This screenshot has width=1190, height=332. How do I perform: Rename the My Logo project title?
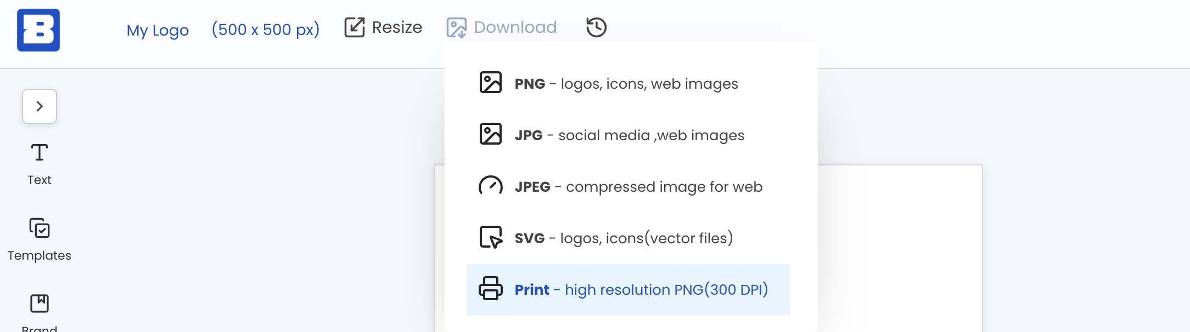(158, 30)
